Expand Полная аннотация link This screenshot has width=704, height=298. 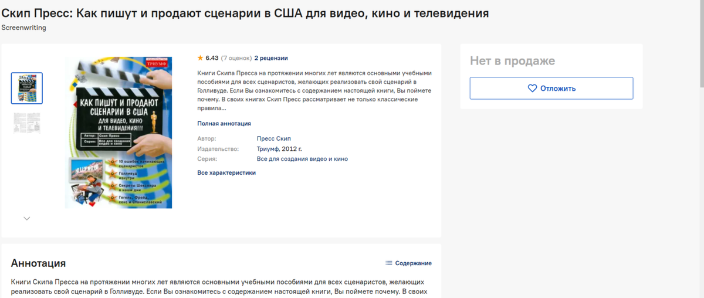(224, 124)
